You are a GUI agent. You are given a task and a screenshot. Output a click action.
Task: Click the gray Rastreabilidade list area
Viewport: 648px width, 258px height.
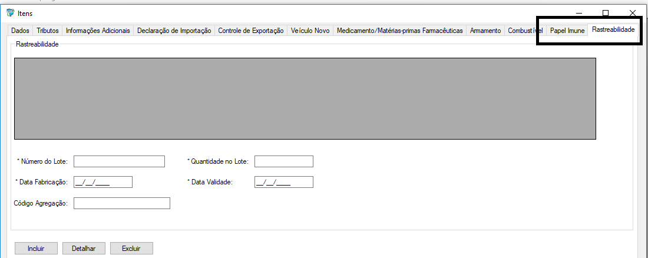click(305, 98)
